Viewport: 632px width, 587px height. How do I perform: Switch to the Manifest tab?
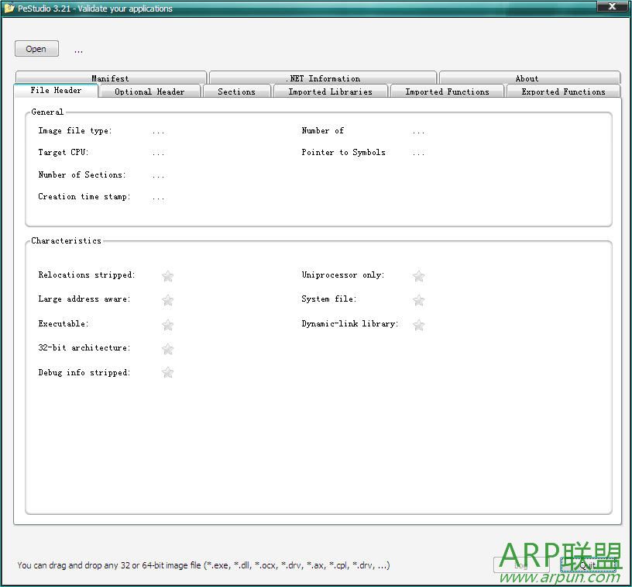(110, 78)
